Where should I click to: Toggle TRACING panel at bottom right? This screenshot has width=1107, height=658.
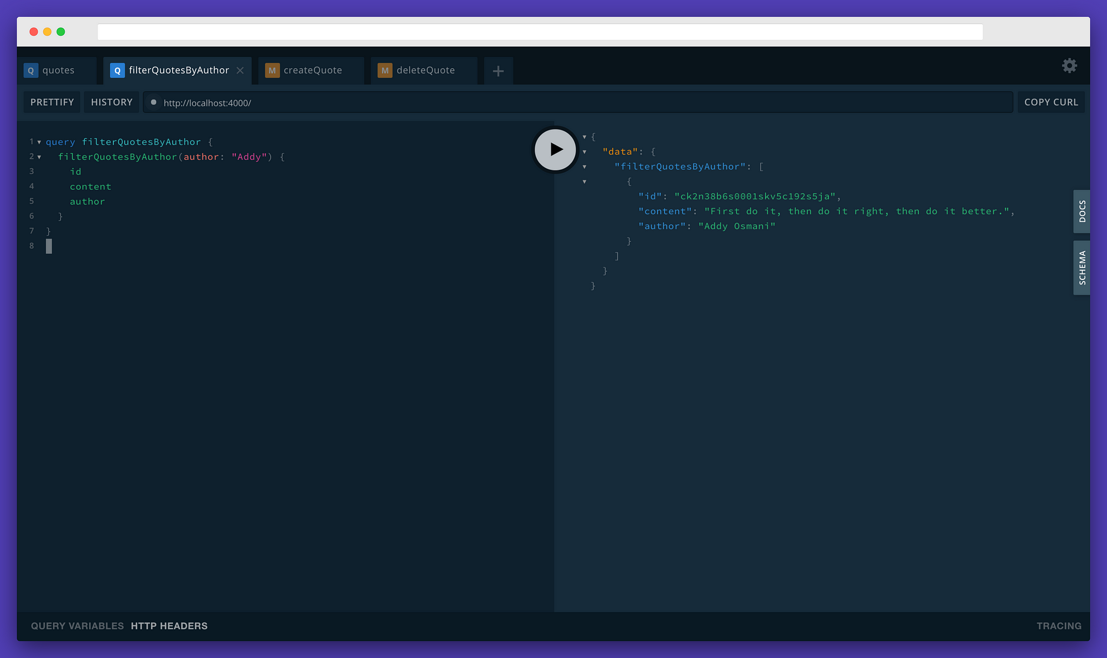coord(1059,626)
